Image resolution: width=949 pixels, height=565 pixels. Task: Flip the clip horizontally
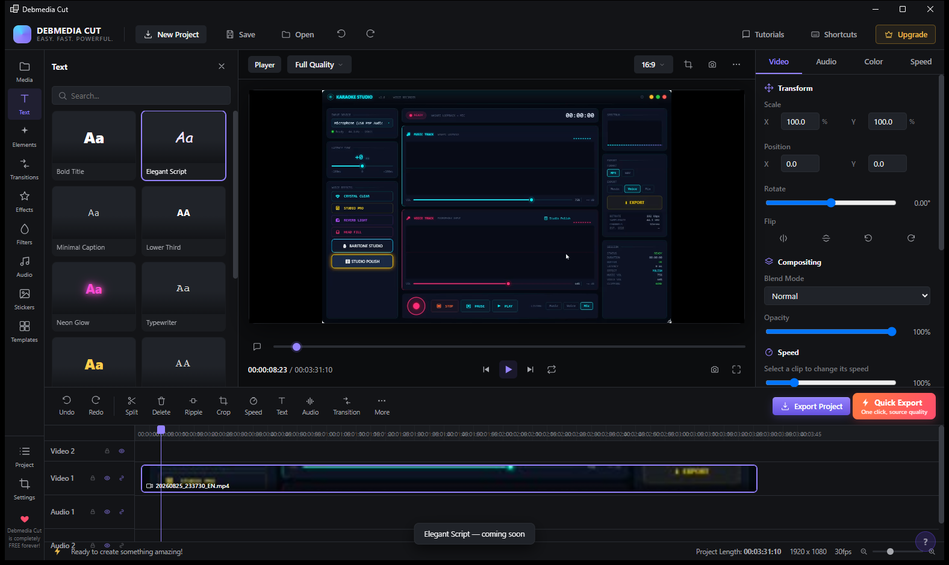point(783,238)
